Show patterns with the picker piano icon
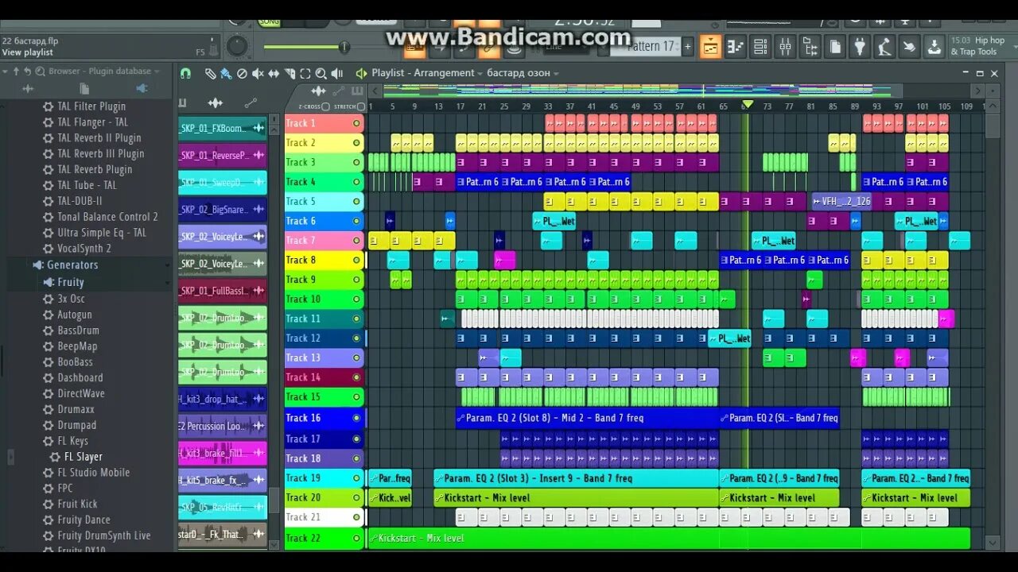This screenshot has height=572, width=1018. (182, 103)
